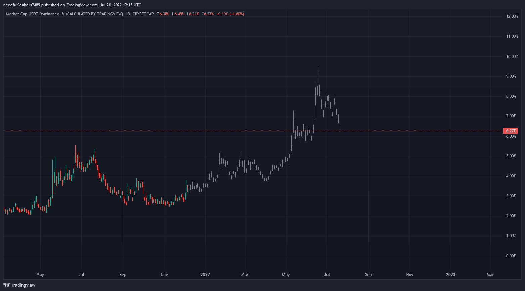525x291 pixels.
Task: Click the highest candle peak near 9.5%
Action: point(318,68)
